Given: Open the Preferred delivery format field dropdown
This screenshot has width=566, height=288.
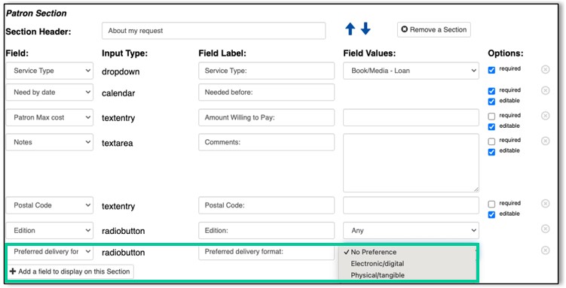Looking at the screenshot, I should 50,252.
